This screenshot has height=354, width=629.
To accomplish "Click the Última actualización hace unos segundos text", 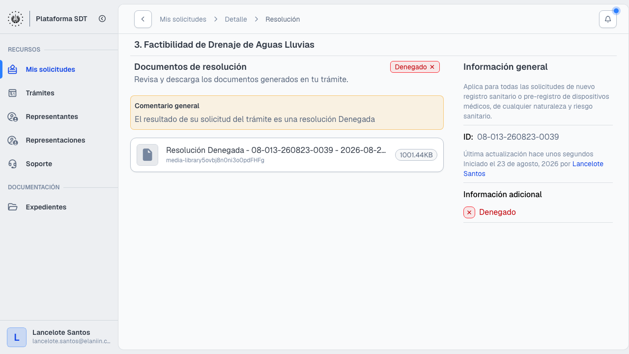I will click(x=528, y=154).
